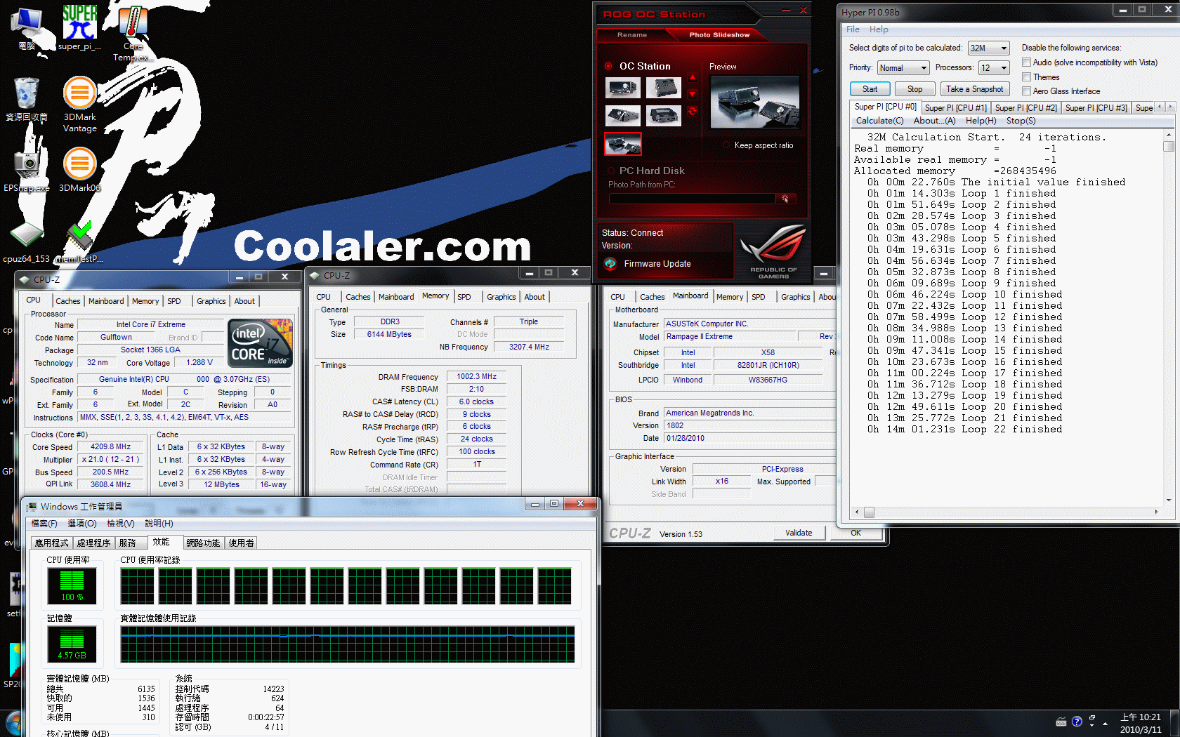This screenshot has width=1180, height=737.
Task: Open the 電腦 Computer desktop icon
Action: coord(27,28)
